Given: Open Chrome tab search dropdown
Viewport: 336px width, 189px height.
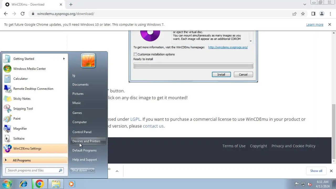Looking at the screenshot, I should click(305, 4).
